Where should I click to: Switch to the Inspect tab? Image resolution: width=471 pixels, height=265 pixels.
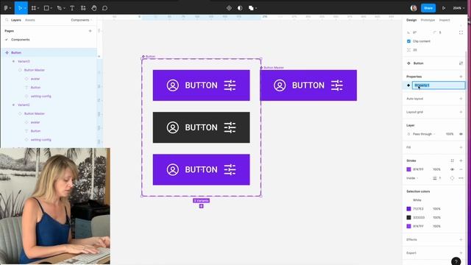[445, 20]
